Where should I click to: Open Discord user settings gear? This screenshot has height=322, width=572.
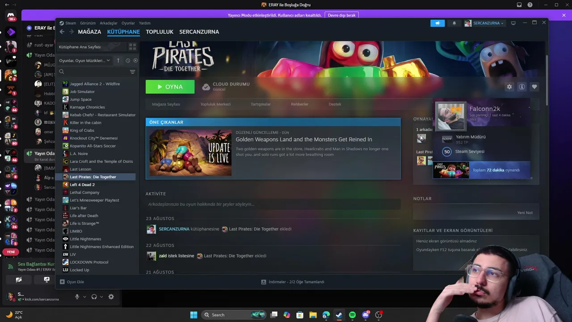[x=111, y=297]
